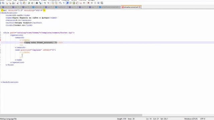Click Run Macro Multiple Times icon
The width and height of the screenshot is (214, 120).
(98, 3)
